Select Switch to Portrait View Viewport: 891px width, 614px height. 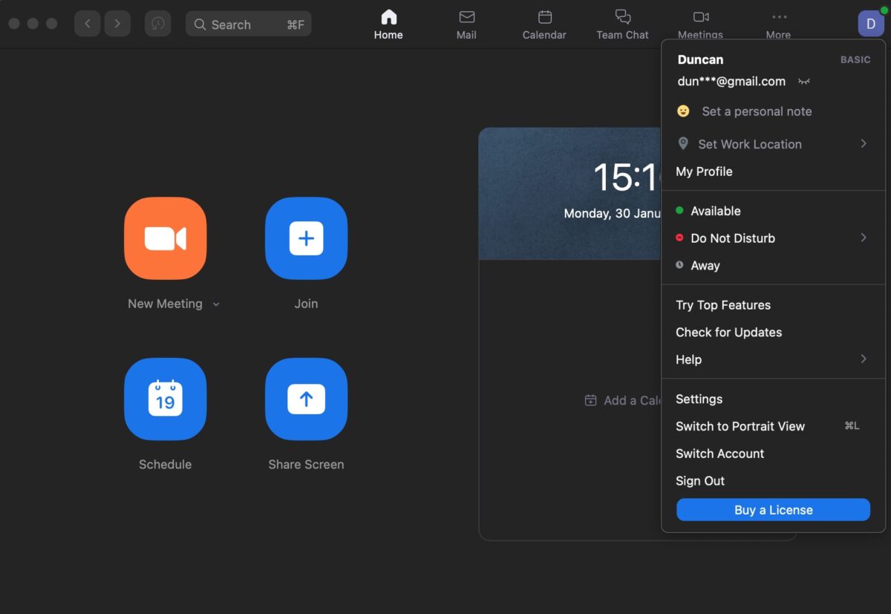[x=740, y=426]
